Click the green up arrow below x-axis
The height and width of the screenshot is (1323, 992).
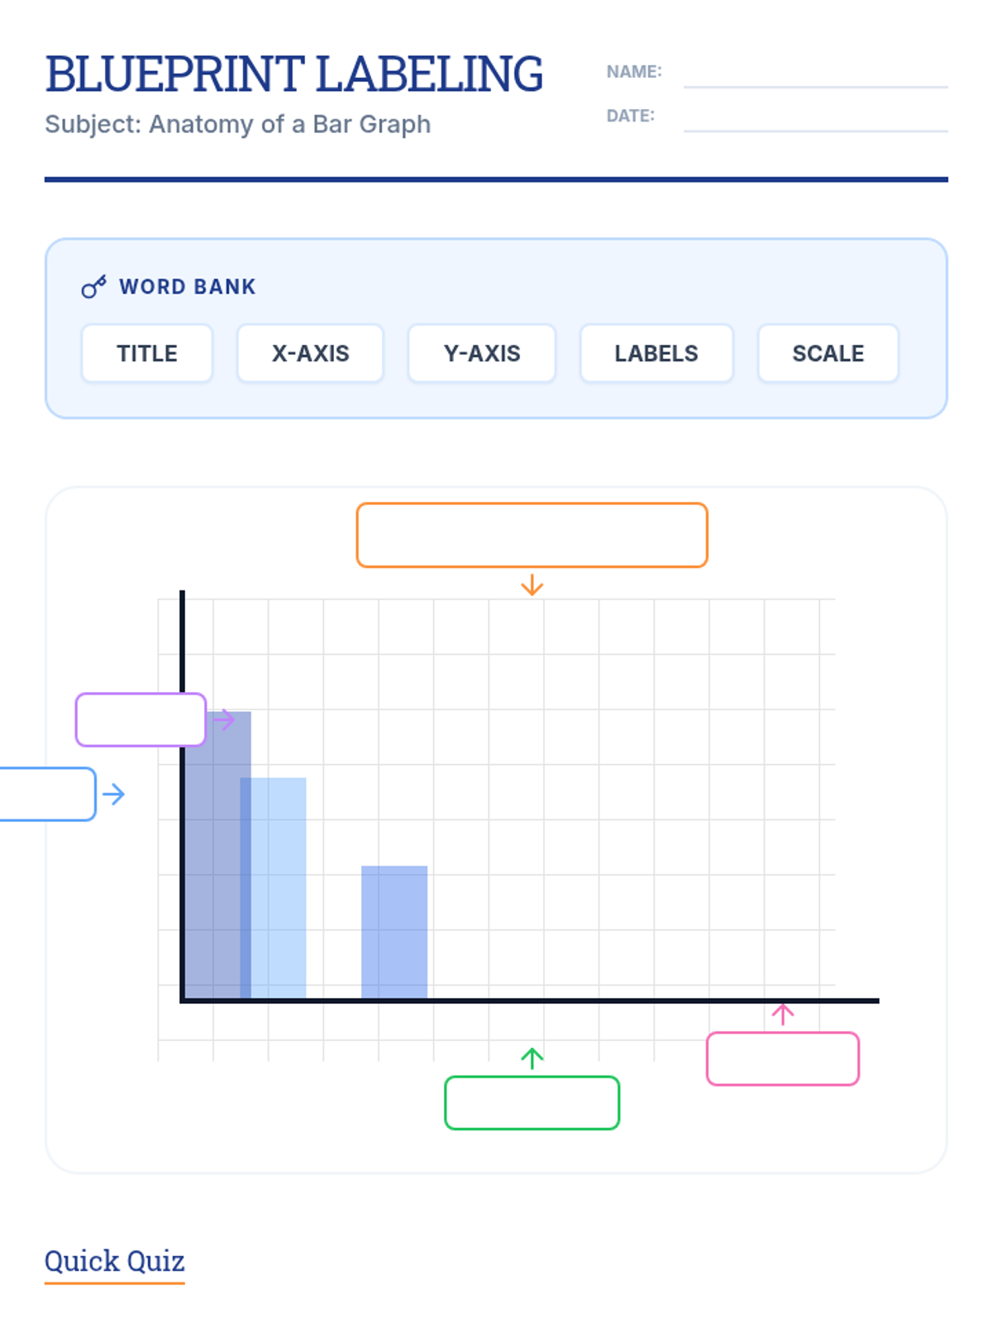[532, 1058]
